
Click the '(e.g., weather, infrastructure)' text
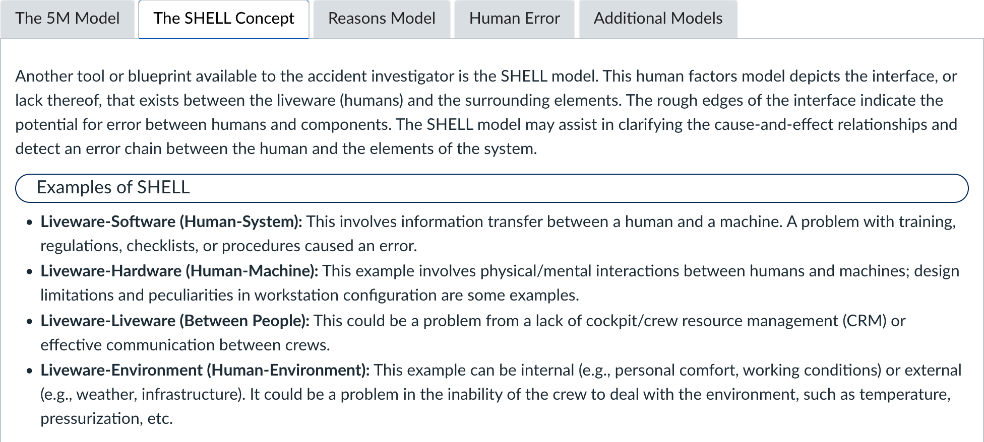pyautogui.click(x=142, y=394)
